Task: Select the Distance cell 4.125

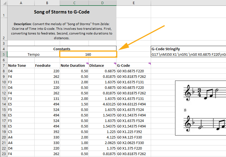Action: coord(102,137)
